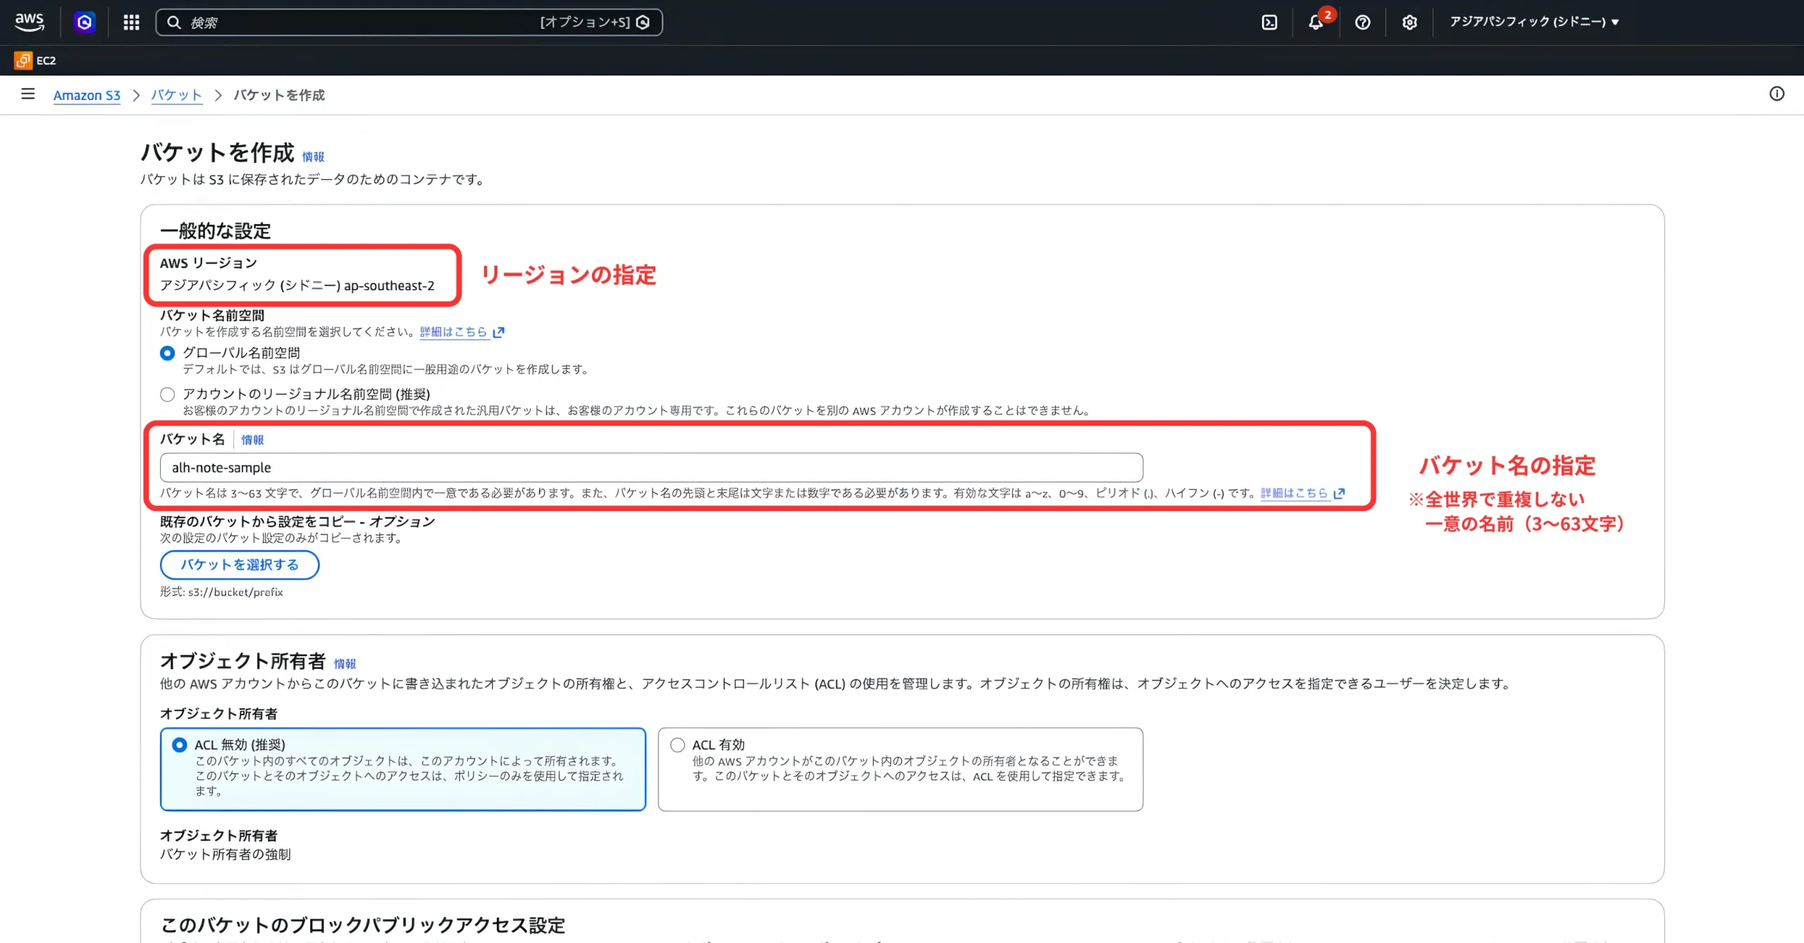Image resolution: width=1804 pixels, height=943 pixels.
Task: Open the Amazon Q assistant icon
Action: [x=85, y=23]
